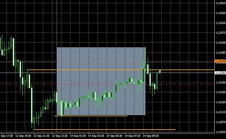Click the 1.12565 price scale label
Screen dimensions: 226x139
tap(221, 13)
